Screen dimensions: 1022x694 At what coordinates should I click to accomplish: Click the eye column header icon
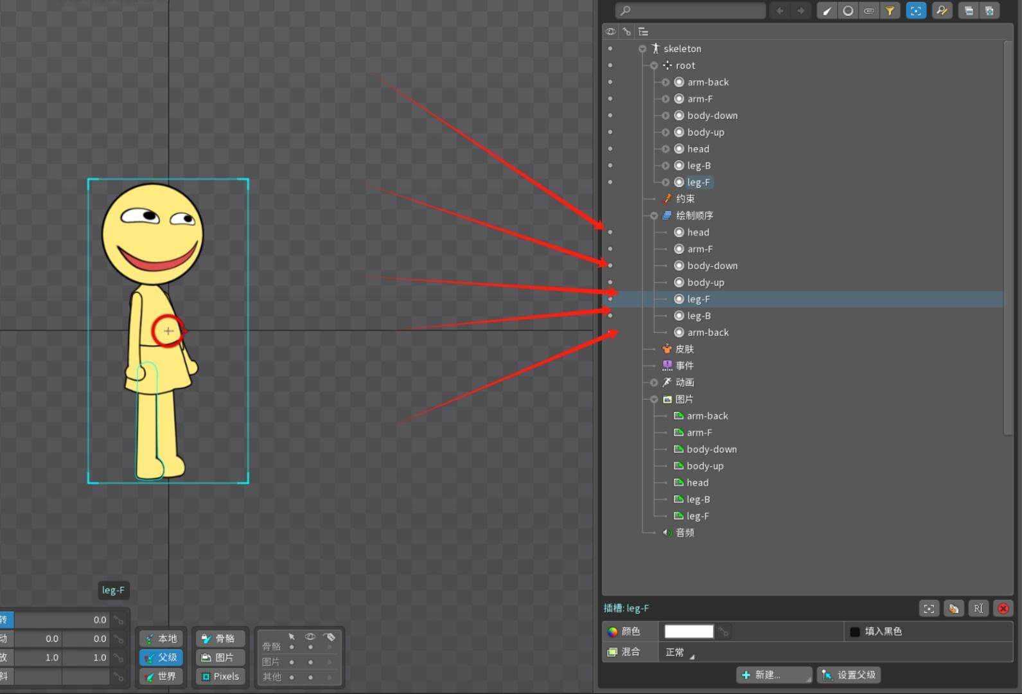click(610, 31)
